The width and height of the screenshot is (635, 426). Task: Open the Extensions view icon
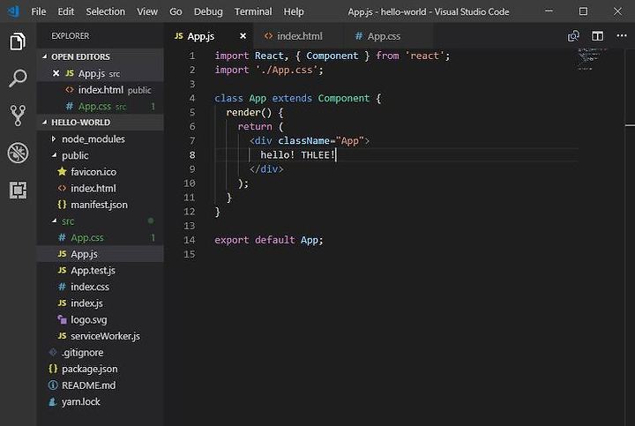pyautogui.click(x=18, y=190)
